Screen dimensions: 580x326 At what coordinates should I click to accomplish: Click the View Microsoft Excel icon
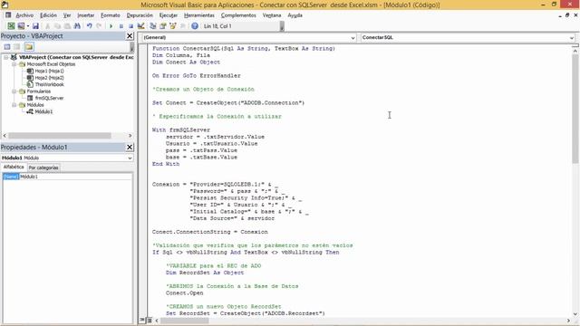pyautogui.click(x=11, y=26)
